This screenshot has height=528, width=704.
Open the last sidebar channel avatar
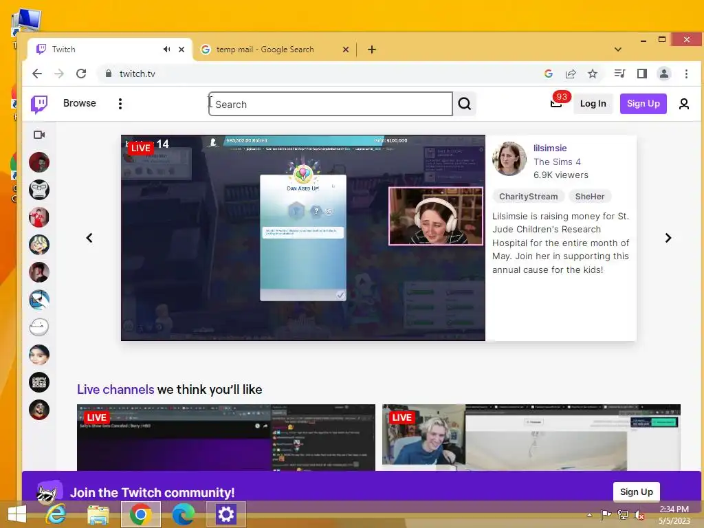click(39, 410)
